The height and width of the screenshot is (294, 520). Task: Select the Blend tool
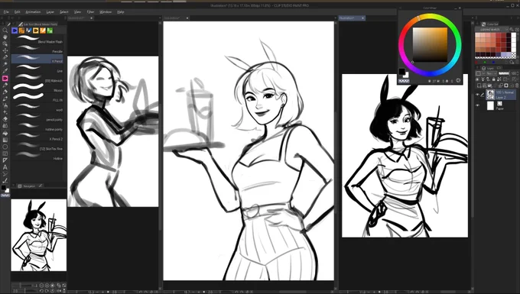point(5,126)
